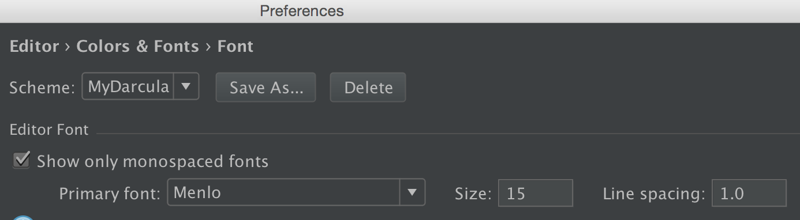Click the Line spacing: label
Viewport: 800px width, 220px height.
click(654, 194)
